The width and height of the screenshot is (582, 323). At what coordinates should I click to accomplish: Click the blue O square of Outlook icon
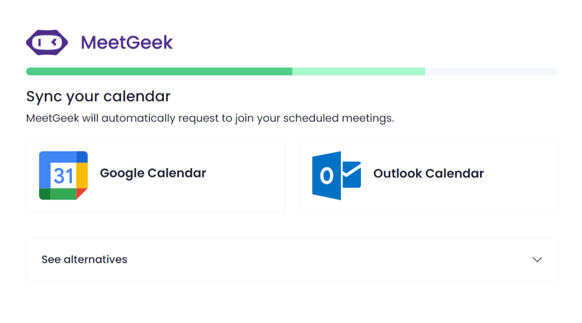tap(327, 176)
